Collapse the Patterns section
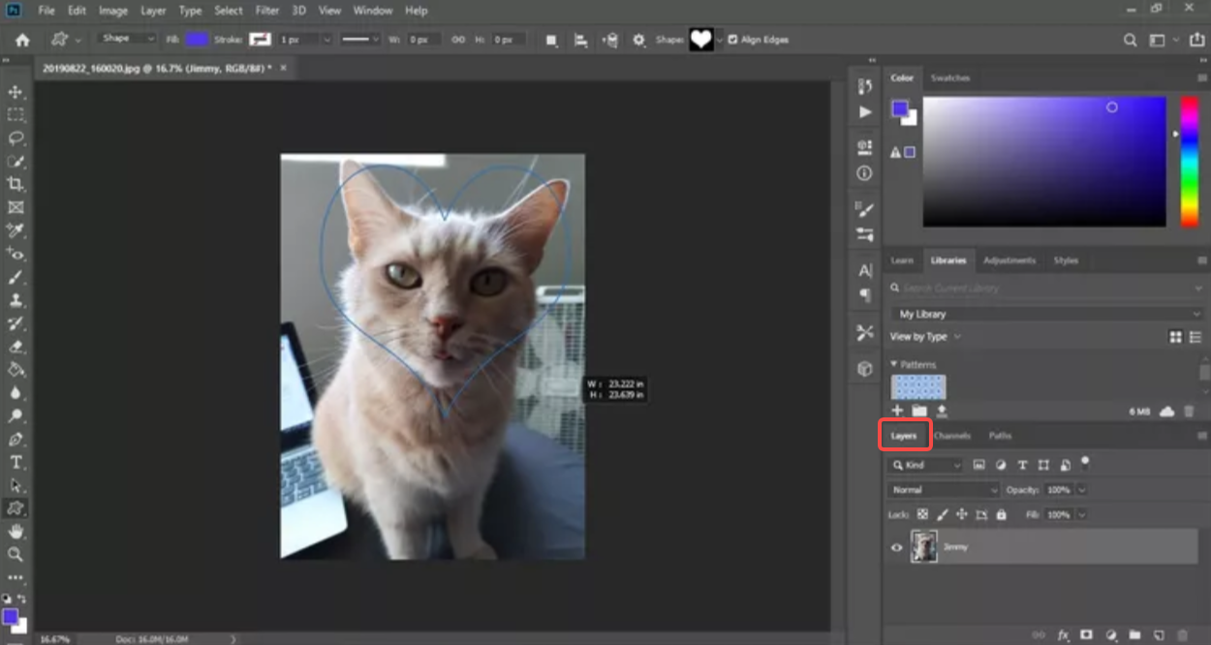 point(894,364)
